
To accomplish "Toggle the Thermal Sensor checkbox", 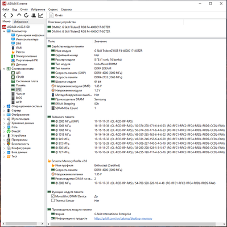I will 53,200.
